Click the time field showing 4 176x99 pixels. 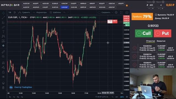[161, 5]
